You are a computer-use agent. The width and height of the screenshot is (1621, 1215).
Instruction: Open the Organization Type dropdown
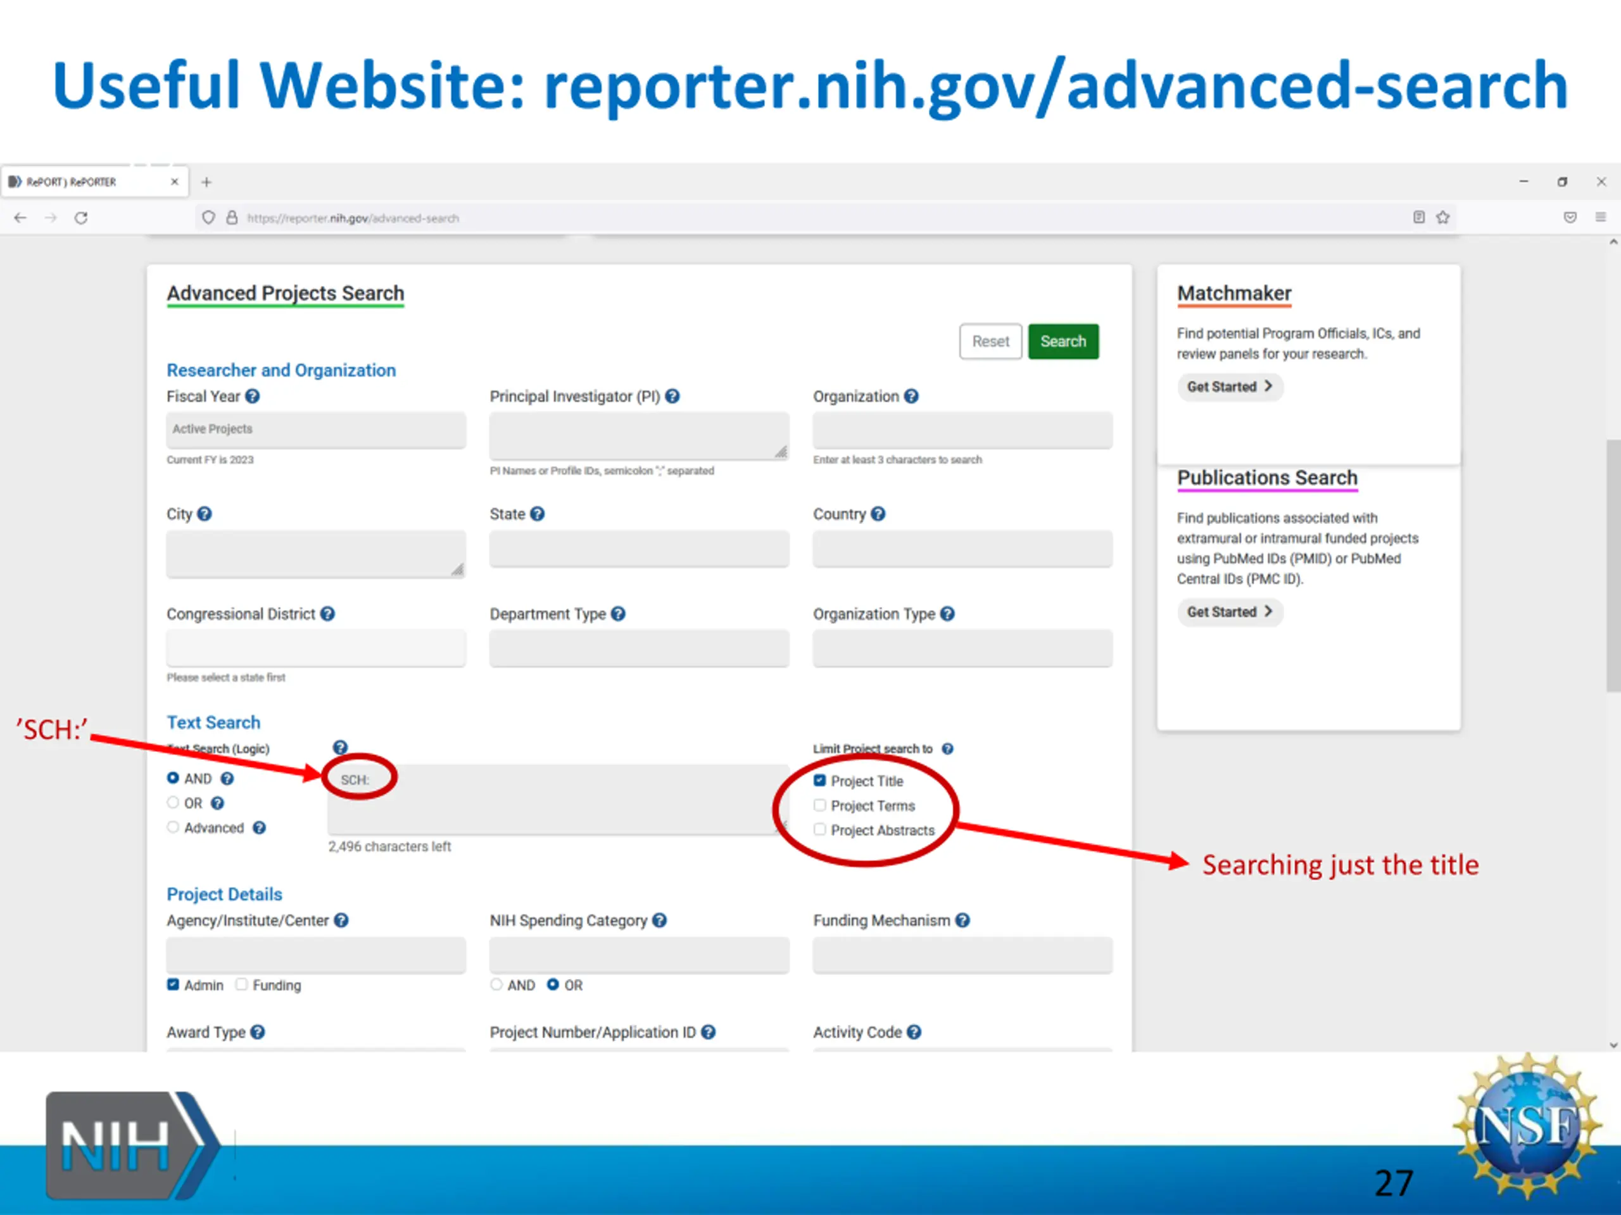pos(962,648)
